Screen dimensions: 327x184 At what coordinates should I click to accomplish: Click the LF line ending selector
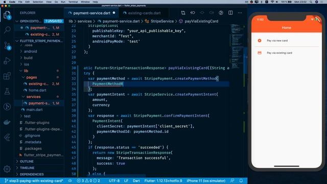pyautogui.click(x=126, y=180)
